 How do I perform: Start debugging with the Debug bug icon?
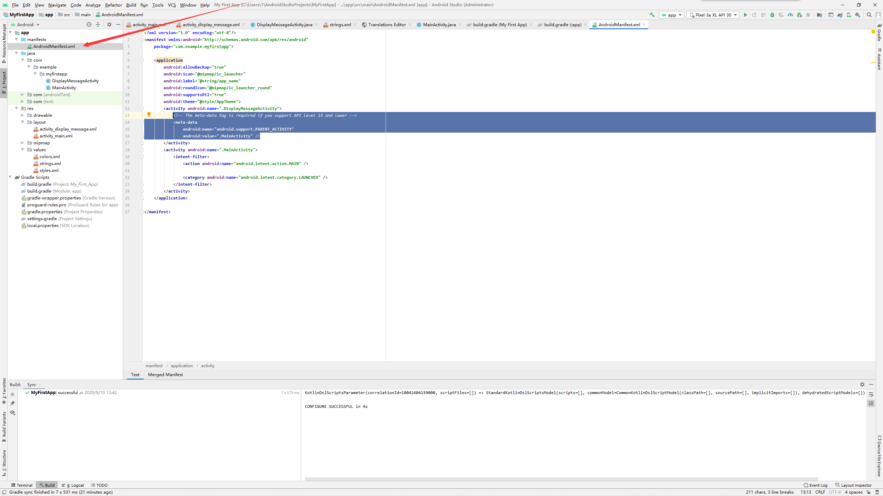coord(772,15)
